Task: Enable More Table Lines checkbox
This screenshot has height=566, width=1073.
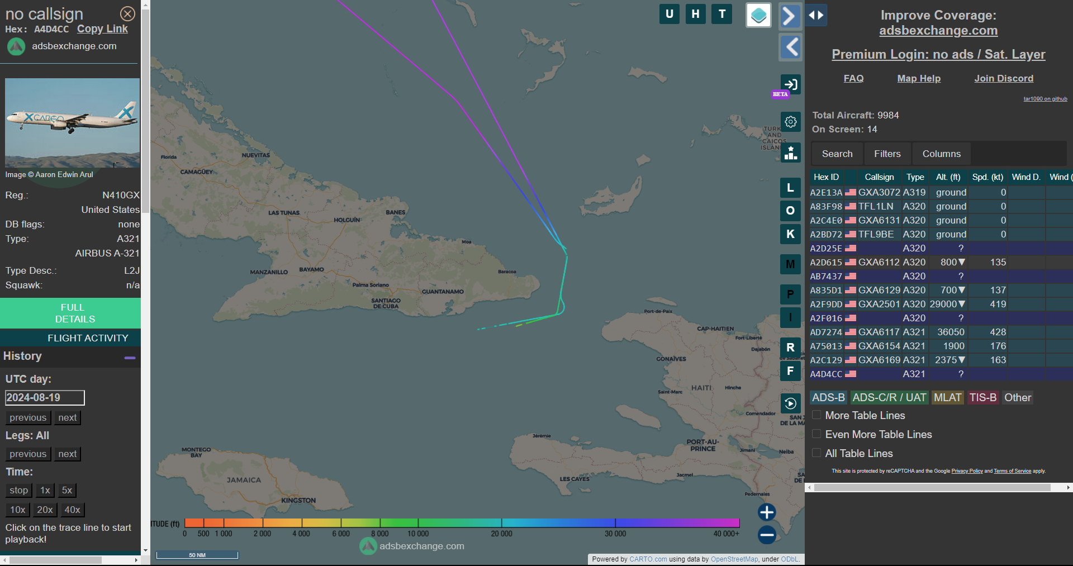Action: coord(816,415)
